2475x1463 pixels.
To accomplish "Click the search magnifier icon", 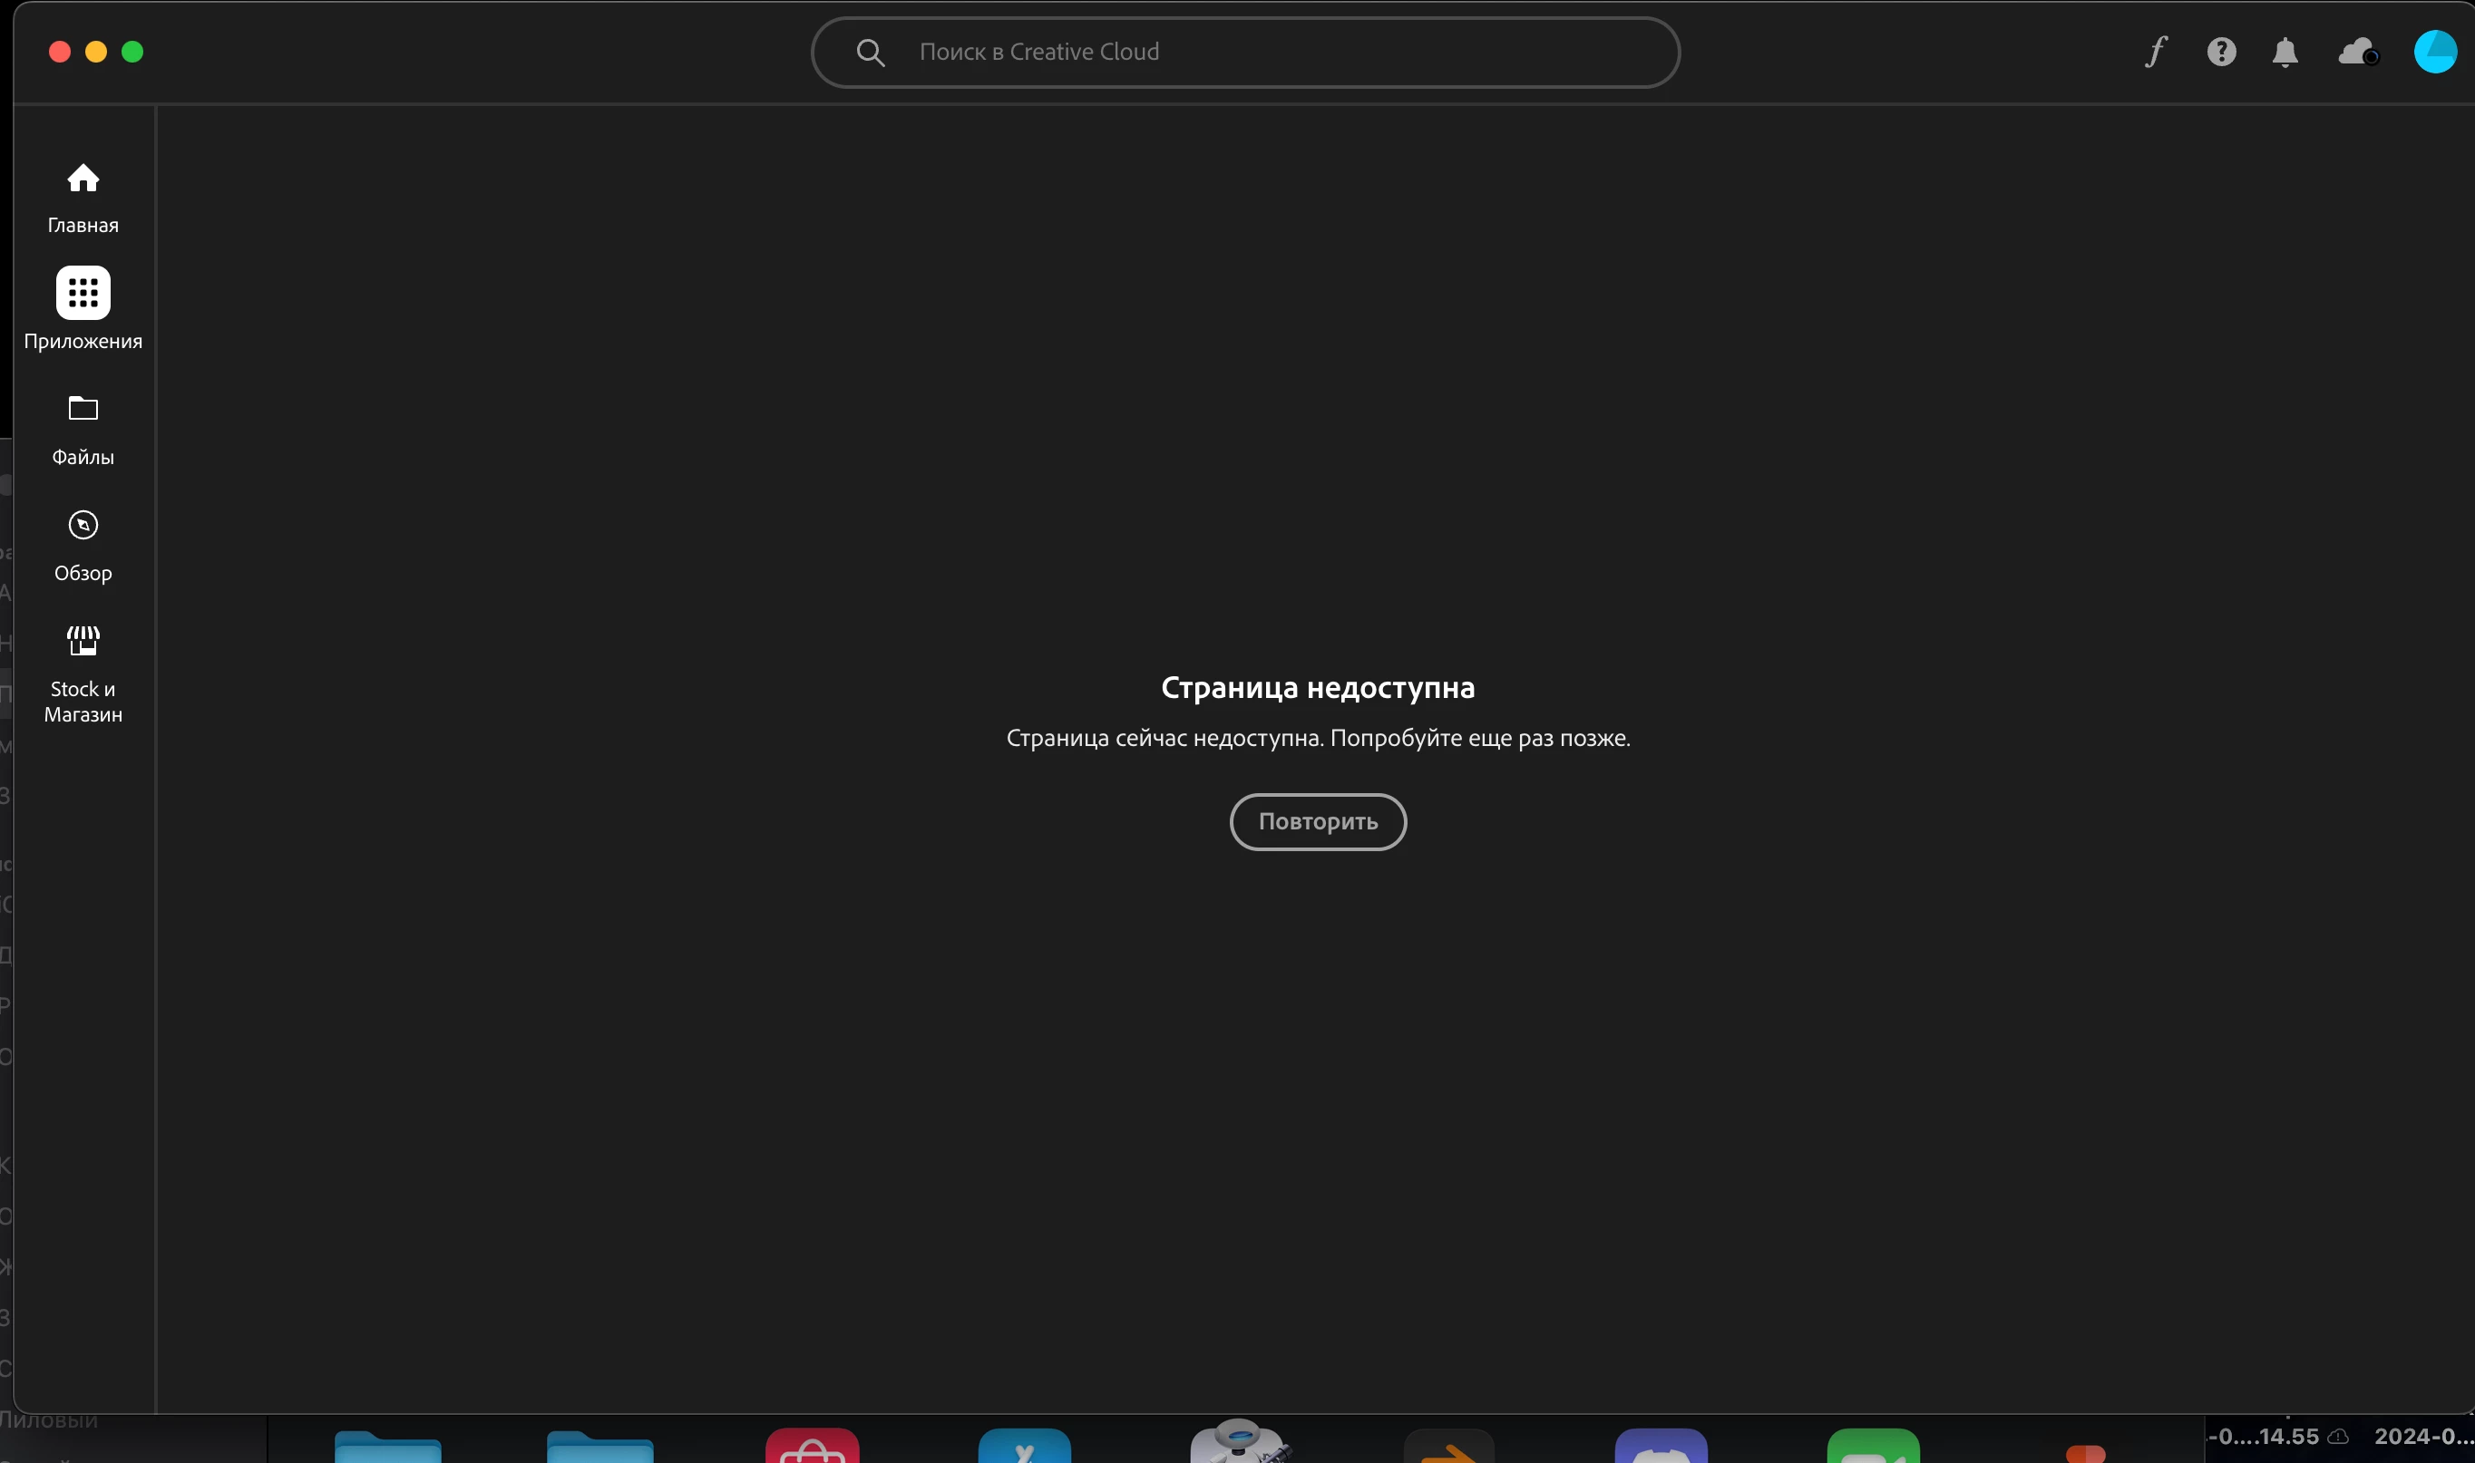I will [x=870, y=53].
